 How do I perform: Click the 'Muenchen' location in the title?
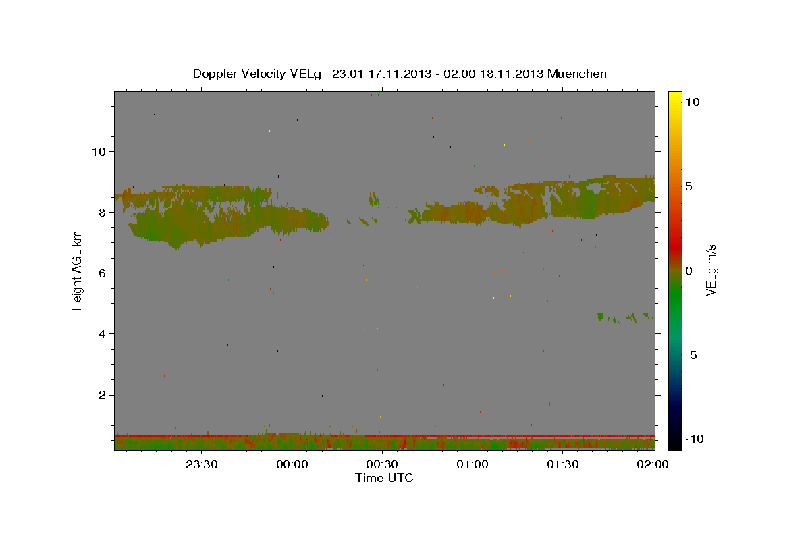(577, 74)
